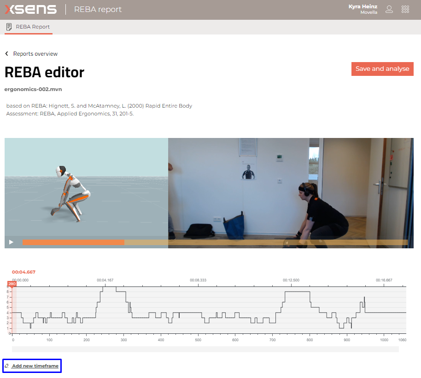Click the pencil icon beside Add new timeframe

7,366
